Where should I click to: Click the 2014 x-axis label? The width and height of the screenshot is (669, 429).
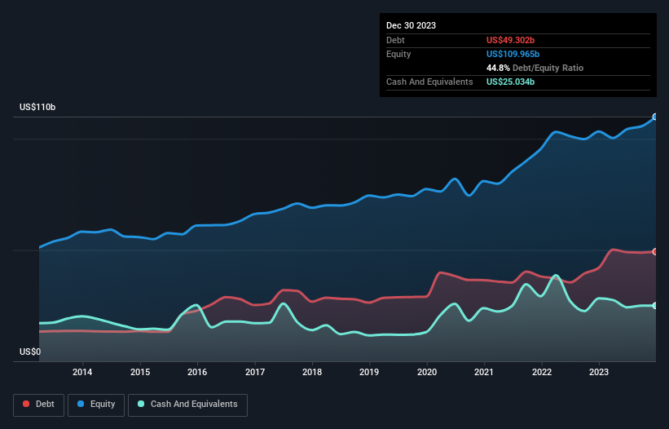[82, 372]
